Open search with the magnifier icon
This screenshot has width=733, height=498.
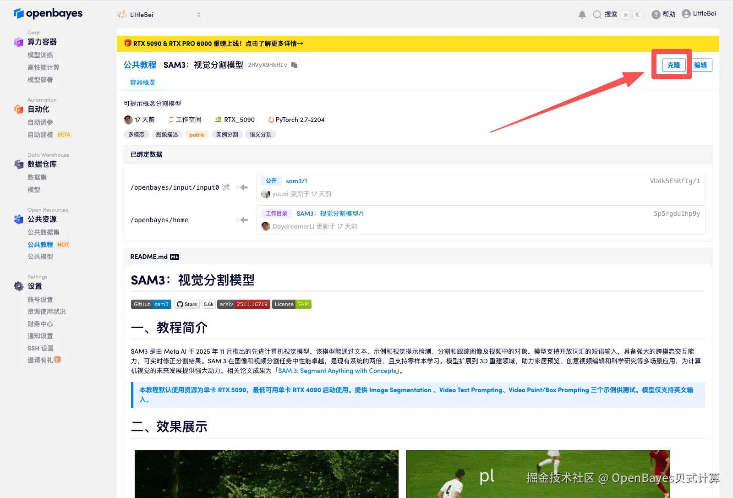click(597, 14)
